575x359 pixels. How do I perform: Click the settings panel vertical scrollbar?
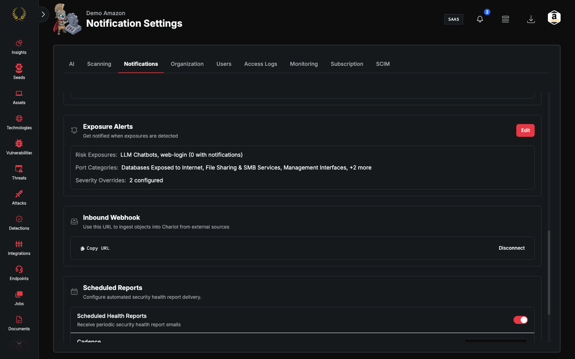point(549,272)
